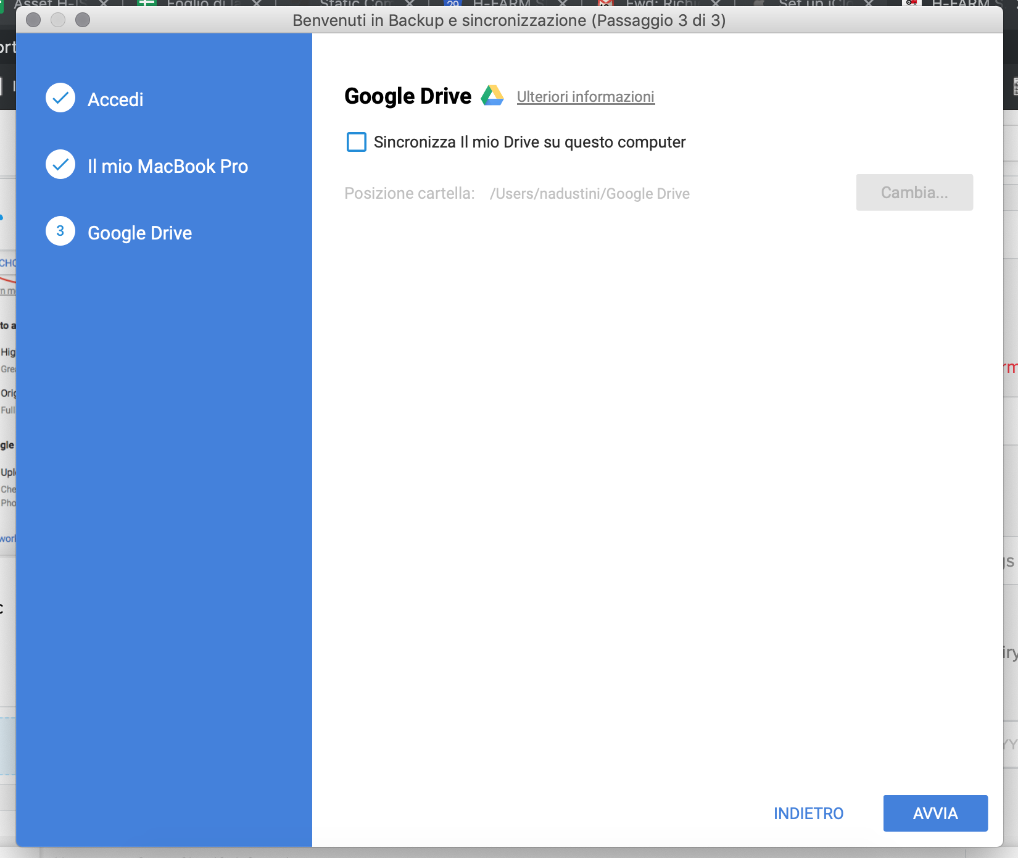Click the window title bar text
This screenshot has width=1018, height=858.
click(509, 20)
